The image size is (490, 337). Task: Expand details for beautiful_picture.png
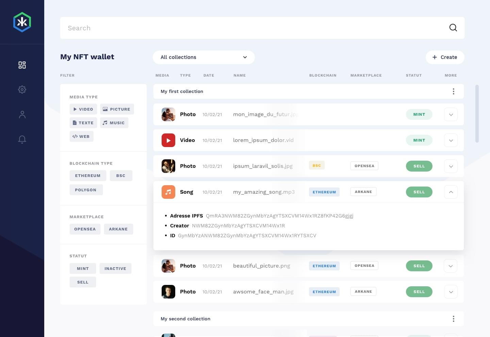point(451,266)
